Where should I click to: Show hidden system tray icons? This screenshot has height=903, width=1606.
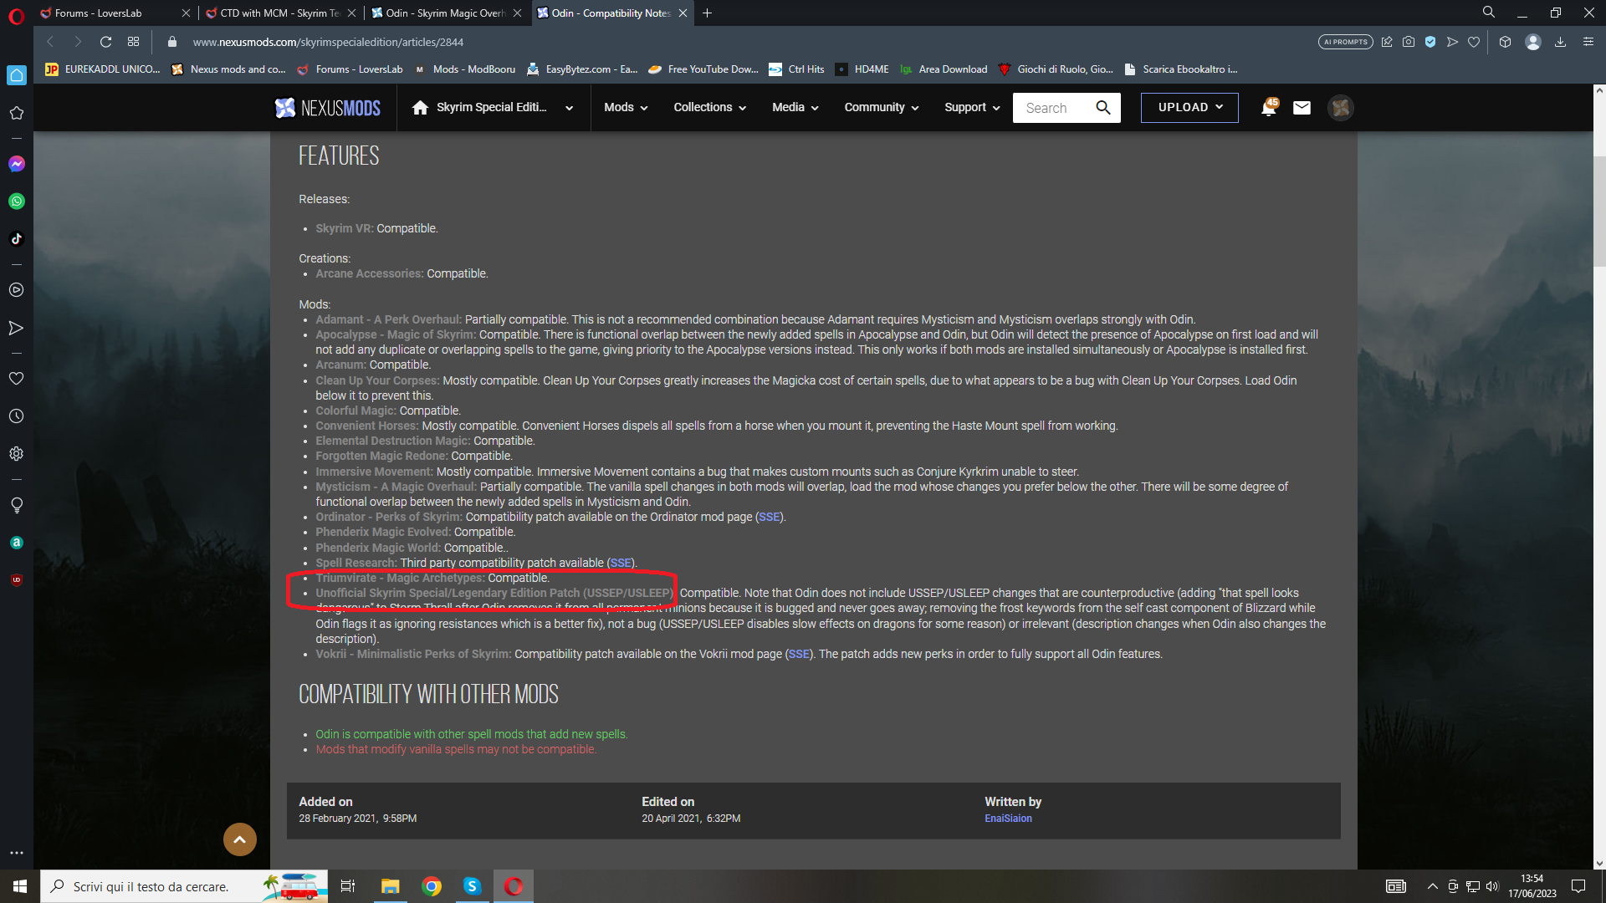[1432, 886]
